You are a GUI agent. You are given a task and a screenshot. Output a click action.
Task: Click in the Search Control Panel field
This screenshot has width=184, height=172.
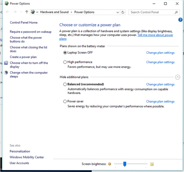[154, 12]
